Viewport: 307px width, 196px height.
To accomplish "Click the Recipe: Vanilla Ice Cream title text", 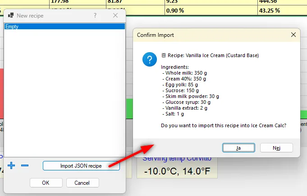I will click(213, 55).
